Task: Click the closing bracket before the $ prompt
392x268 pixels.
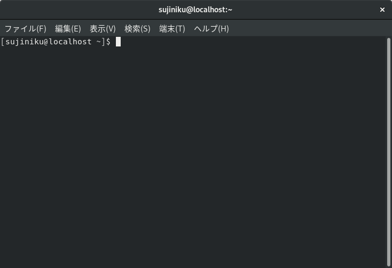Action: coord(103,42)
